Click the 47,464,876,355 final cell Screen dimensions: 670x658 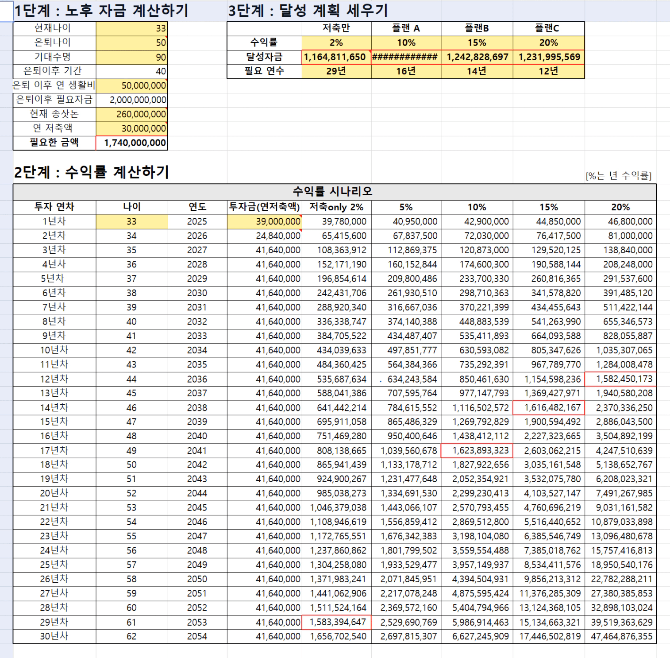coord(620,636)
